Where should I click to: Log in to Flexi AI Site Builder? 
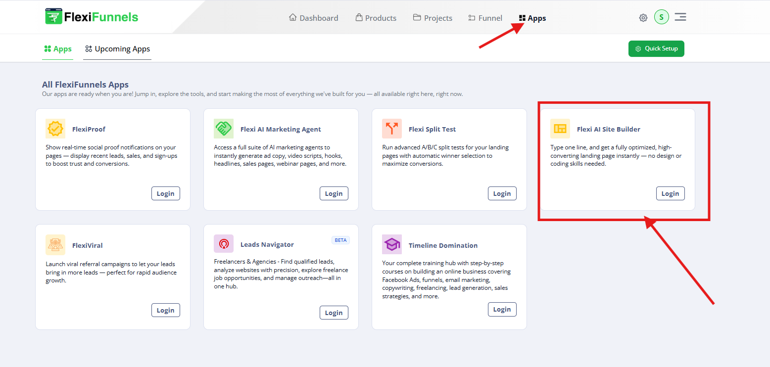coord(671,193)
